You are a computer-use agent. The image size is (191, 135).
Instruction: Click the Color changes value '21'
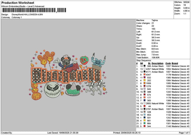point(153,23)
